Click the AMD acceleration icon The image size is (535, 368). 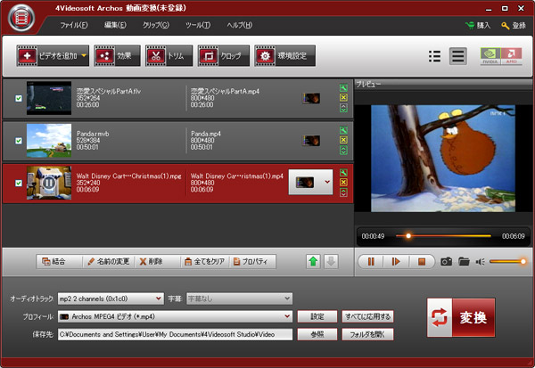[x=511, y=56]
